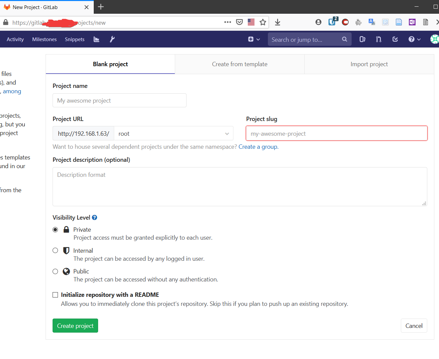439x359 pixels.
Task: Click the search magnifier icon
Action: 344,39
